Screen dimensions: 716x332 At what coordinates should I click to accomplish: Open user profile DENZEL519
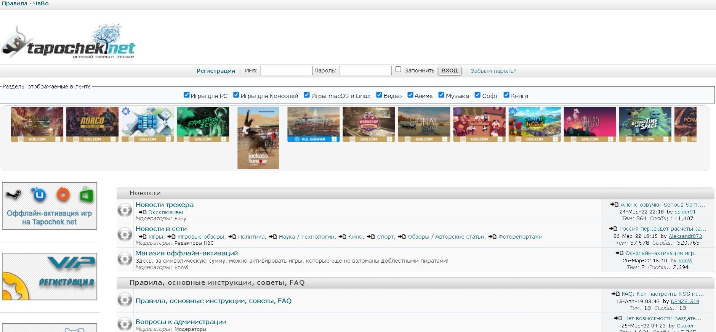point(685,302)
